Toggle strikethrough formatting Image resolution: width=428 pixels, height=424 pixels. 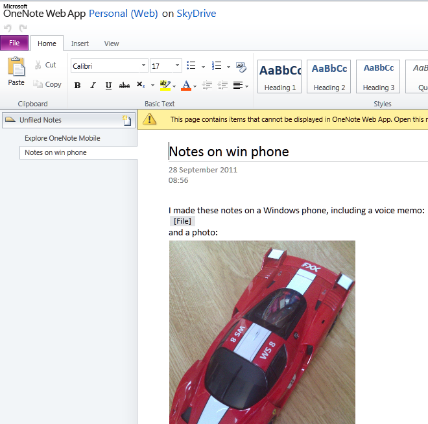125,86
